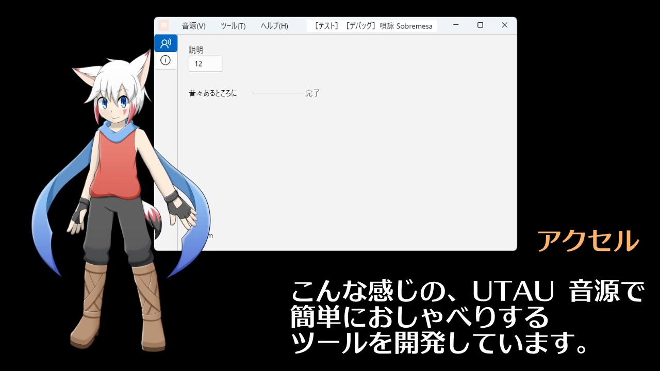Close the 唄詠 Sobremesa window
660x371 pixels.
[x=505, y=25]
